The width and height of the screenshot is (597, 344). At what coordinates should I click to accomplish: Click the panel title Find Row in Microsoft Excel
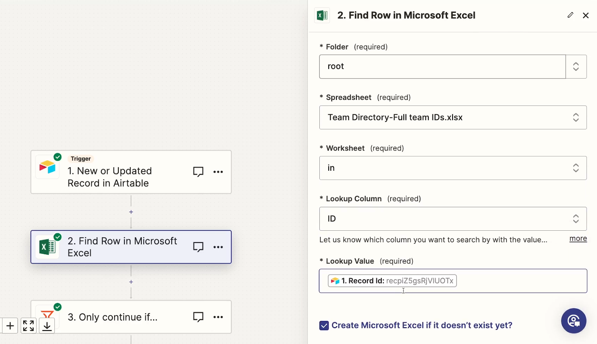406,15
